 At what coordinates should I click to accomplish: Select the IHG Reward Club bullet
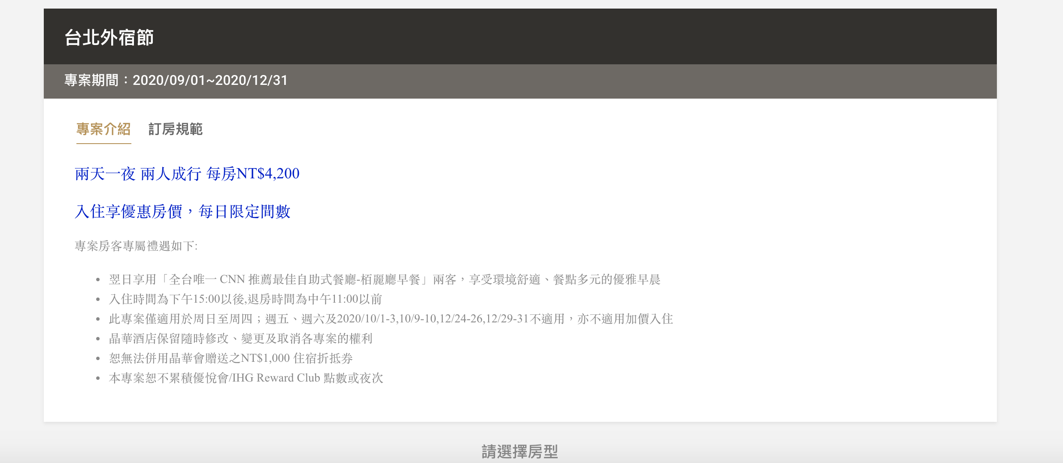pos(246,378)
